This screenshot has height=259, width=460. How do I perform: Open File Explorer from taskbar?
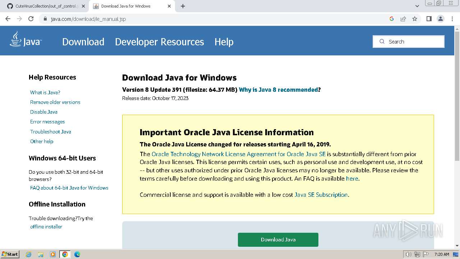[41, 254]
